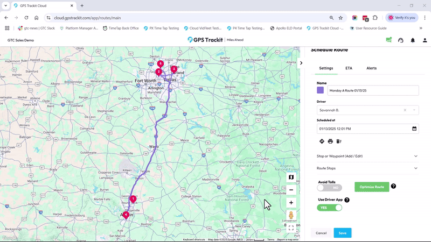431x242 pixels.
Task: Bookmark this page with the star icon
Action: click(x=340, y=18)
